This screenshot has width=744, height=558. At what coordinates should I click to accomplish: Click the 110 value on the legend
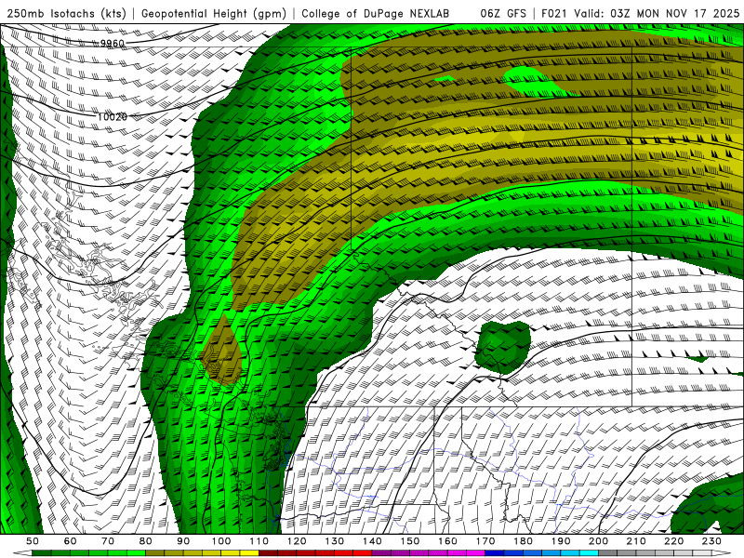(259, 541)
